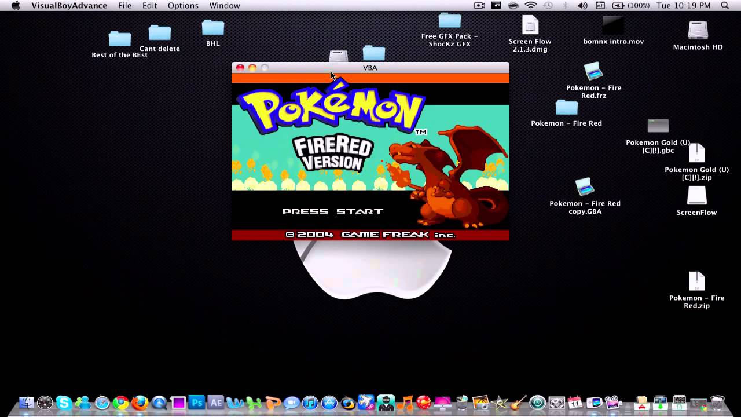Click the Wi-Fi status icon
The width and height of the screenshot is (741, 417).
click(531, 5)
